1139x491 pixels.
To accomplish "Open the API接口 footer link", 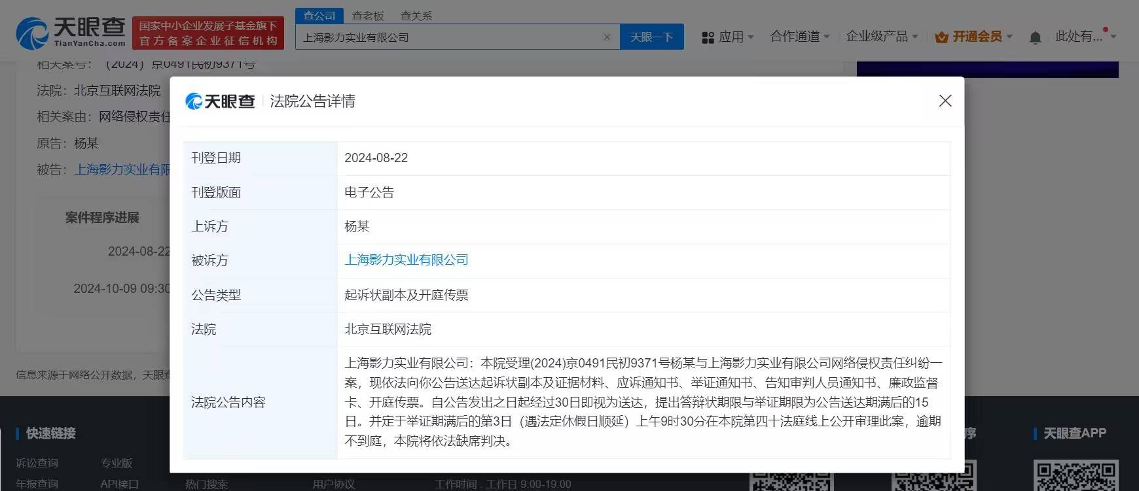I will 119,484.
